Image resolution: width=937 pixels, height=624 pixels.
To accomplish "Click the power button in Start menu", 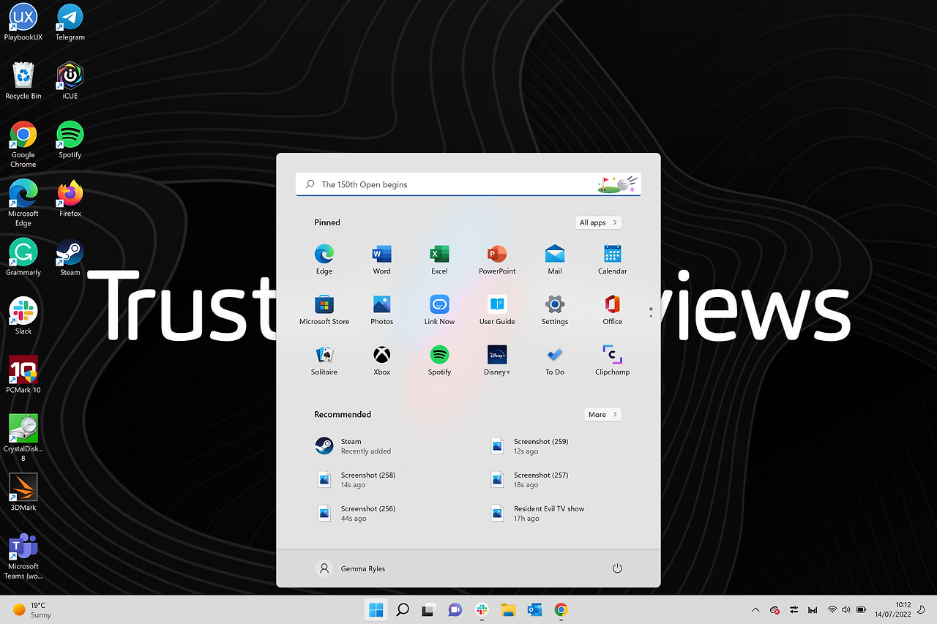I will [x=617, y=568].
